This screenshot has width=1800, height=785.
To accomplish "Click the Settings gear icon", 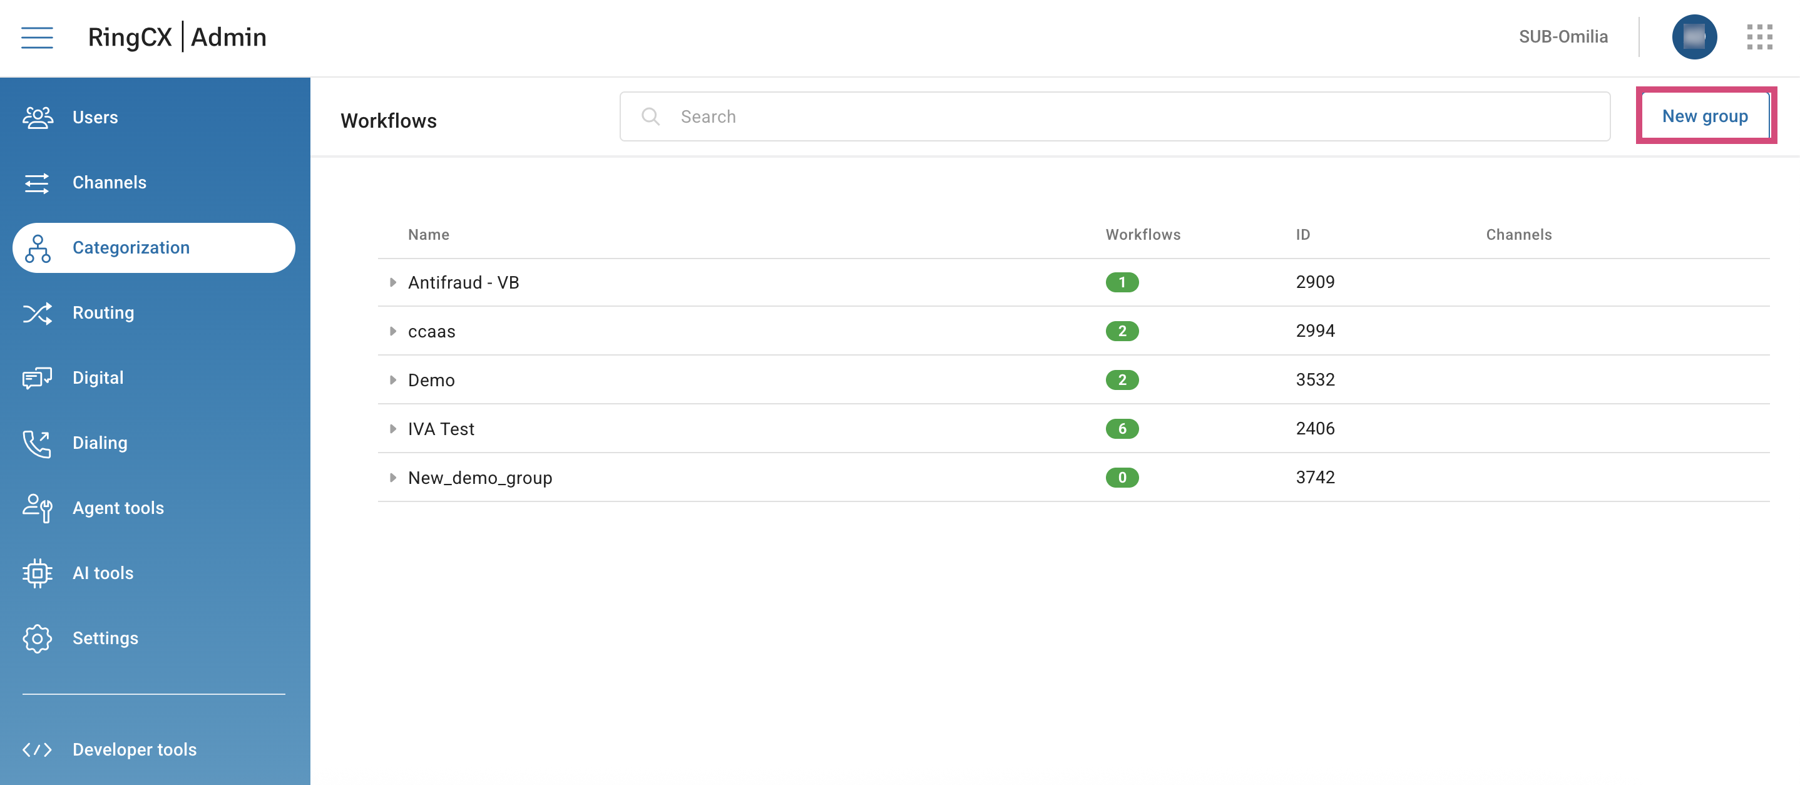I will 37,639.
